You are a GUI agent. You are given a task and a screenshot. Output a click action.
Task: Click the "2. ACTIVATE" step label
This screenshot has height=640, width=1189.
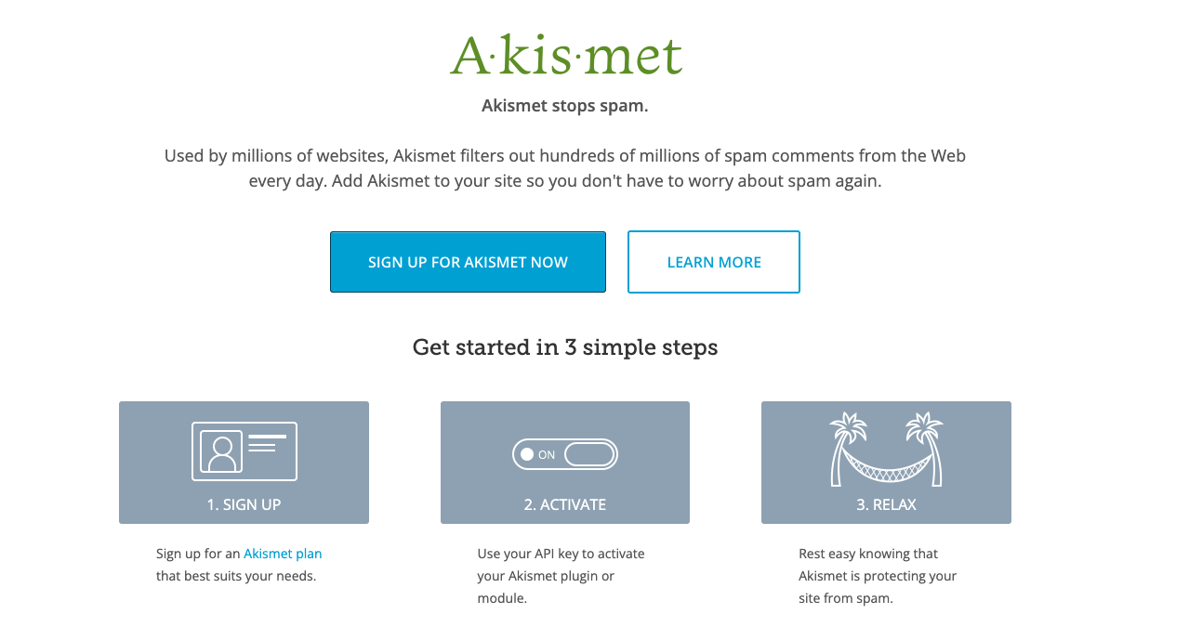pyautogui.click(x=564, y=504)
